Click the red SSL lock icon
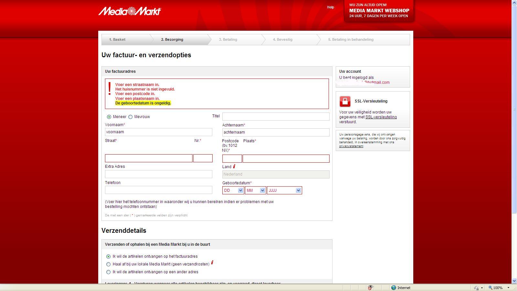 click(x=345, y=101)
